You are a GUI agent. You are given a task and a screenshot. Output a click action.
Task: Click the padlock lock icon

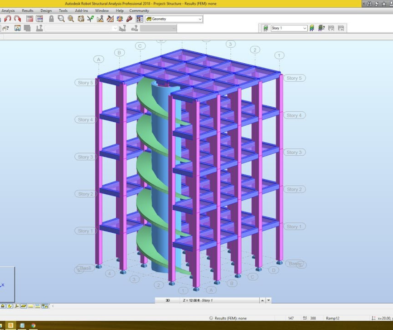click(x=51, y=19)
